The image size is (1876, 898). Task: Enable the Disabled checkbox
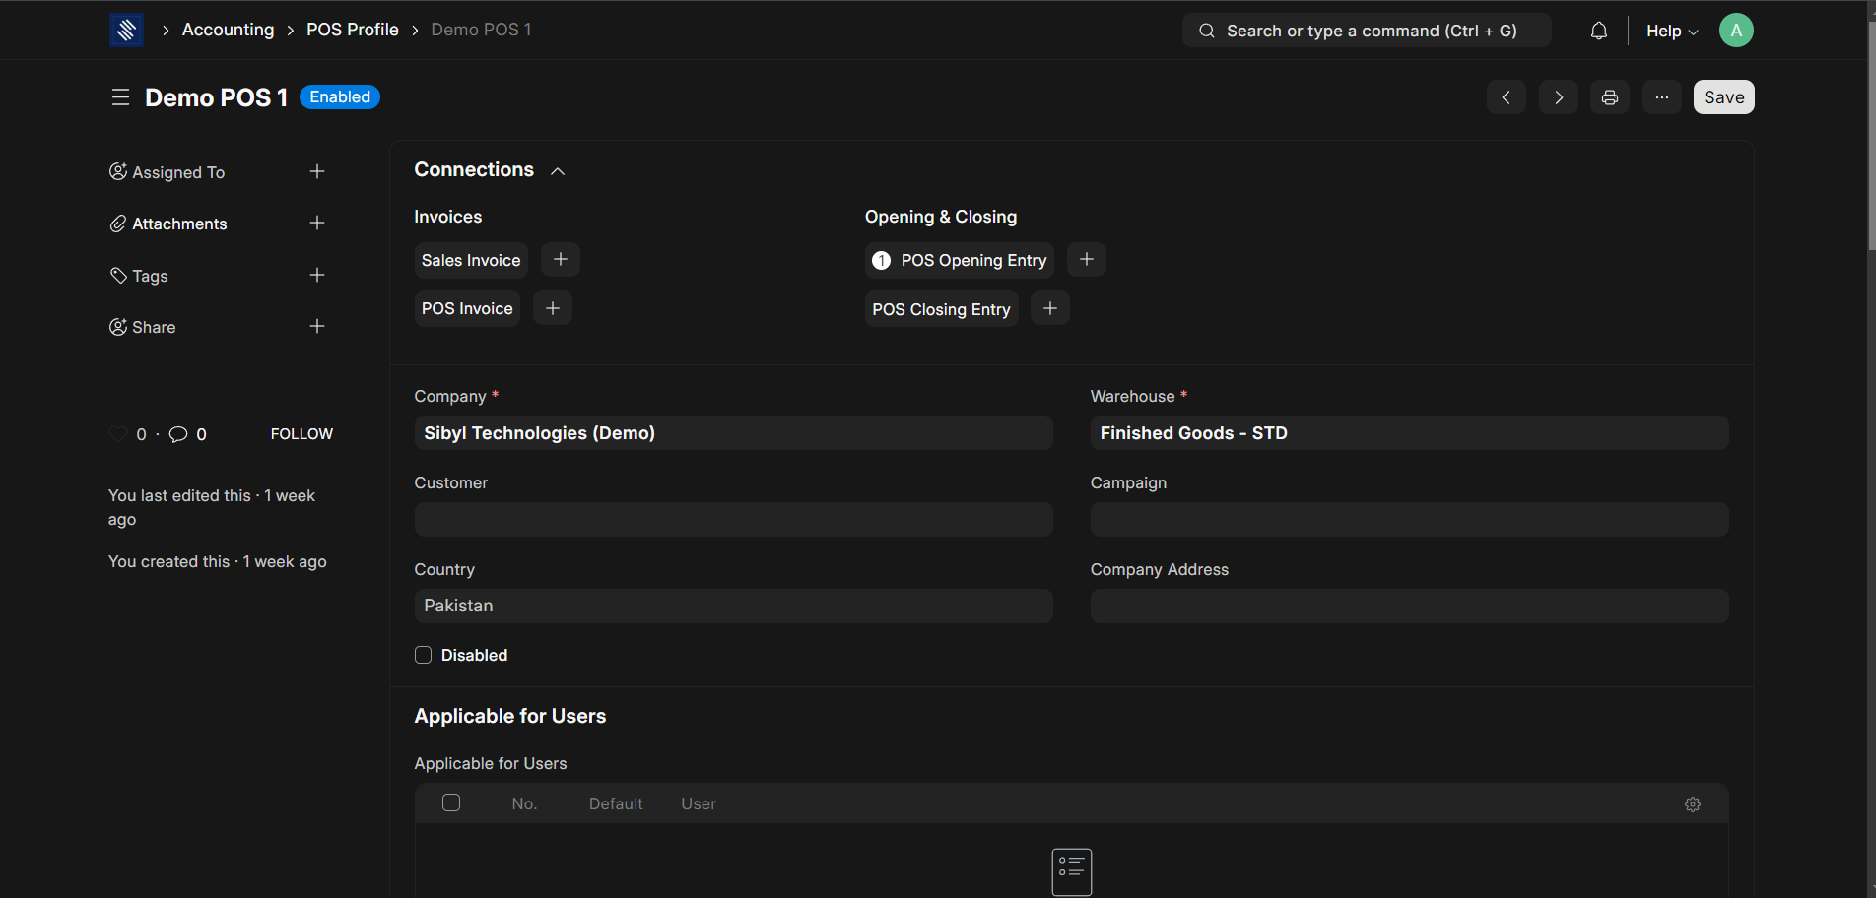coord(424,655)
